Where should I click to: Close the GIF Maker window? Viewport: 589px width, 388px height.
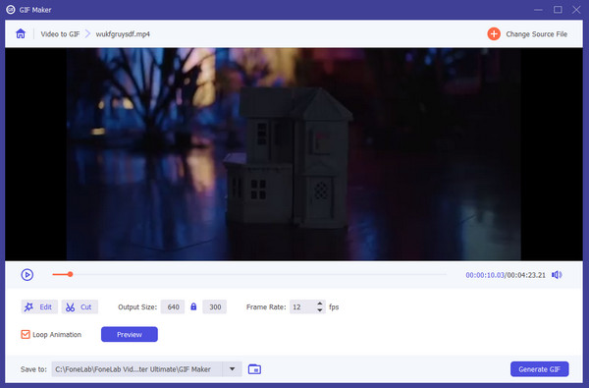pos(576,10)
